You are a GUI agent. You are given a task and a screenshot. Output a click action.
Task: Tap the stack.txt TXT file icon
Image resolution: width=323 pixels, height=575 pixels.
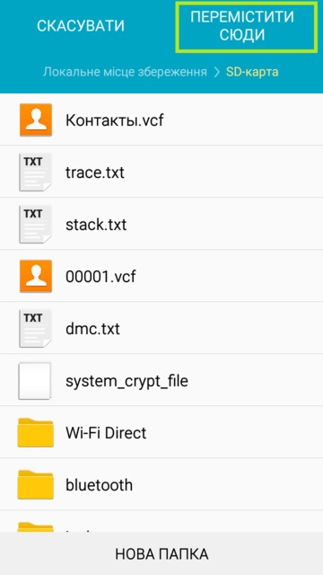pos(36,224)
